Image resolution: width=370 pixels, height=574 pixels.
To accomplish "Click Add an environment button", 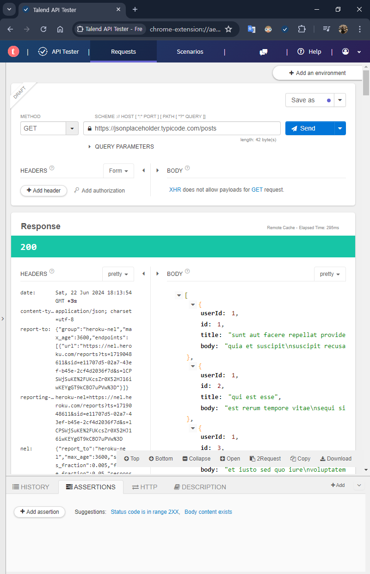I will coord(317,73).
